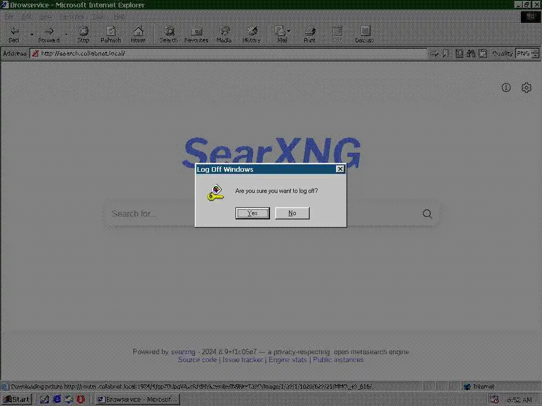The height and width of the screenshot is (406, 542).
Task: Open the Search pane toolbar icon
Action: 169,34
